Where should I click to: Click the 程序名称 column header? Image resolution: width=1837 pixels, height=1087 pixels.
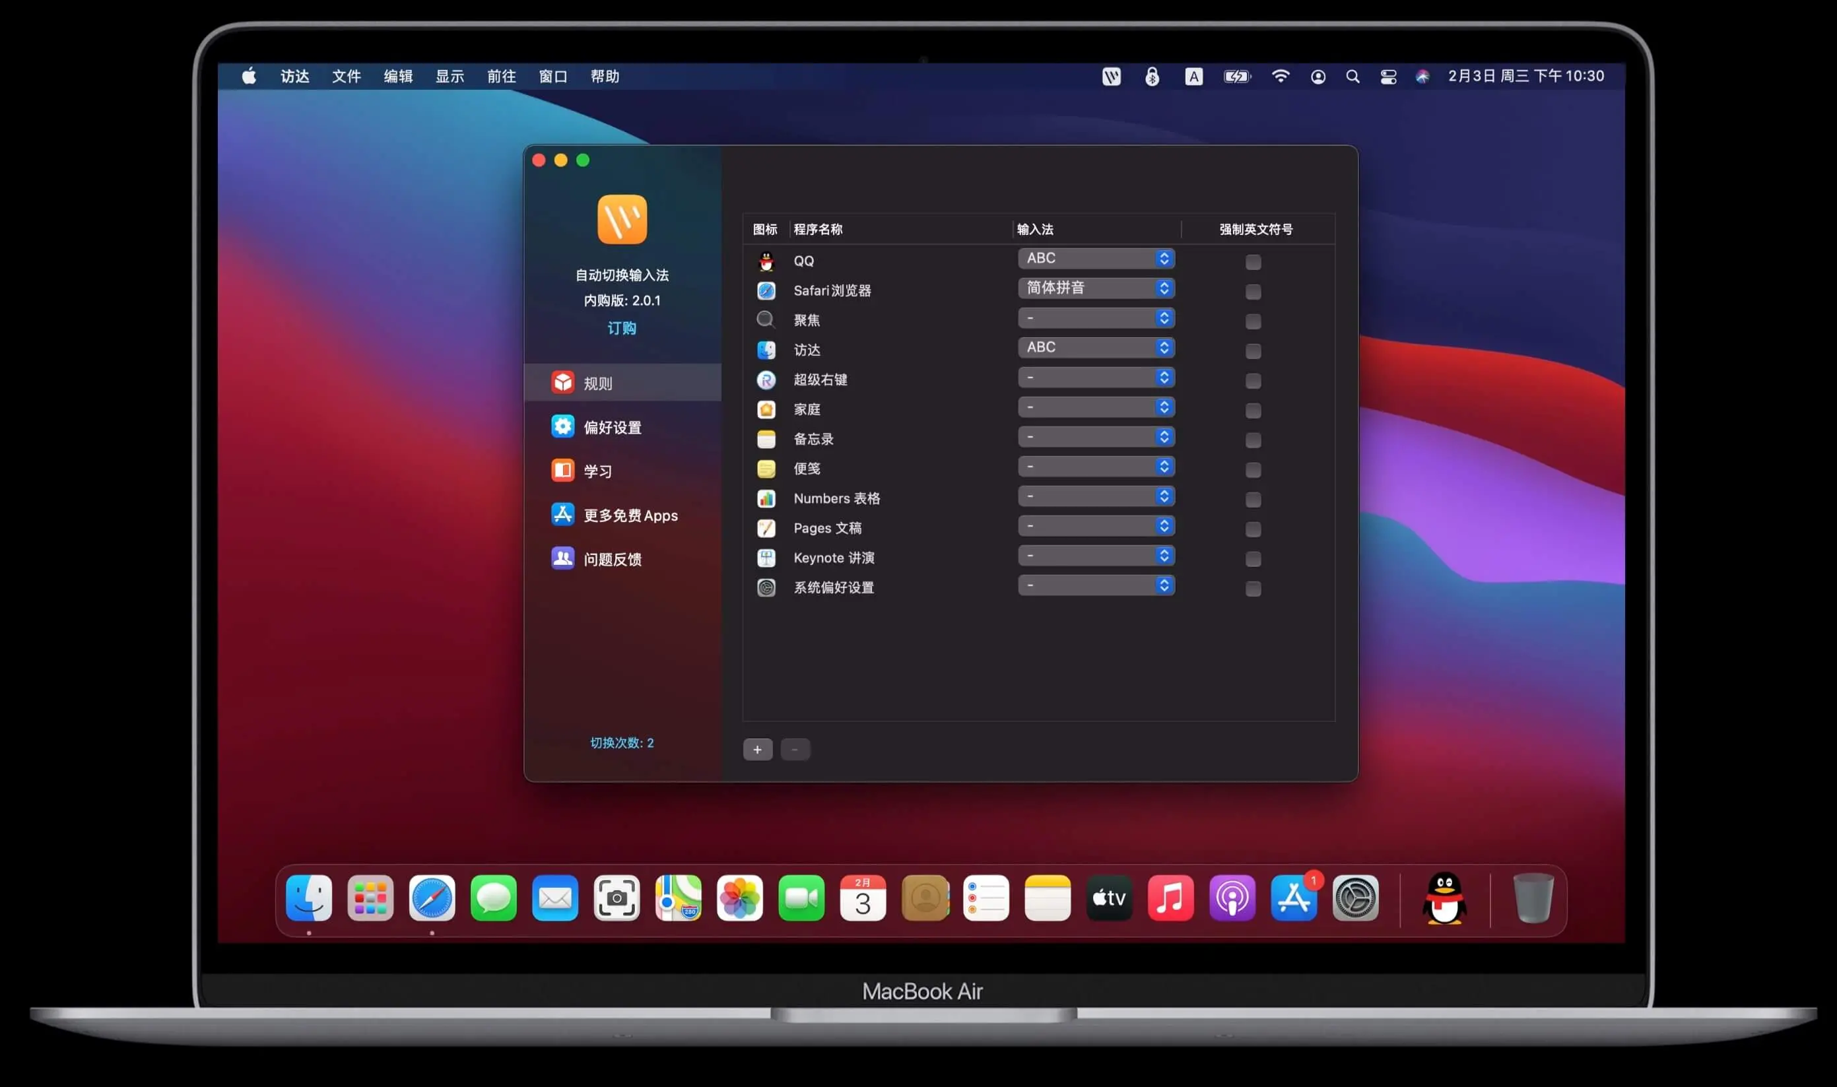(x=817, y=229)
